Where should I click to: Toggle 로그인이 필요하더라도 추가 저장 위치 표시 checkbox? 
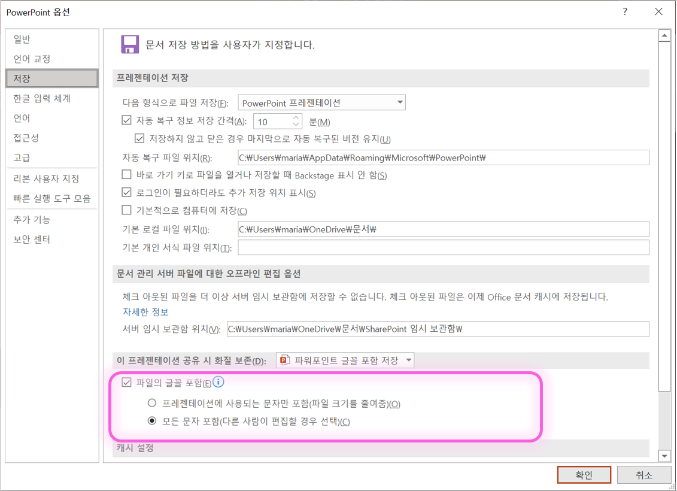[126, 192]
